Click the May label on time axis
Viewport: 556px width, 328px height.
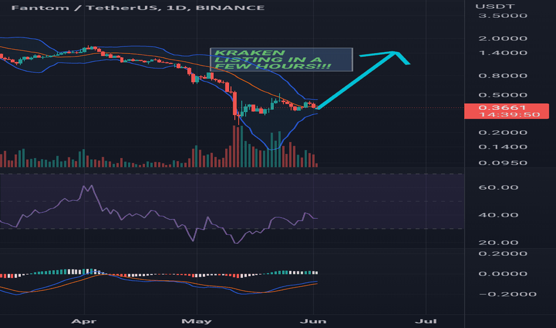pyautogui.click(x=196, y=321)
